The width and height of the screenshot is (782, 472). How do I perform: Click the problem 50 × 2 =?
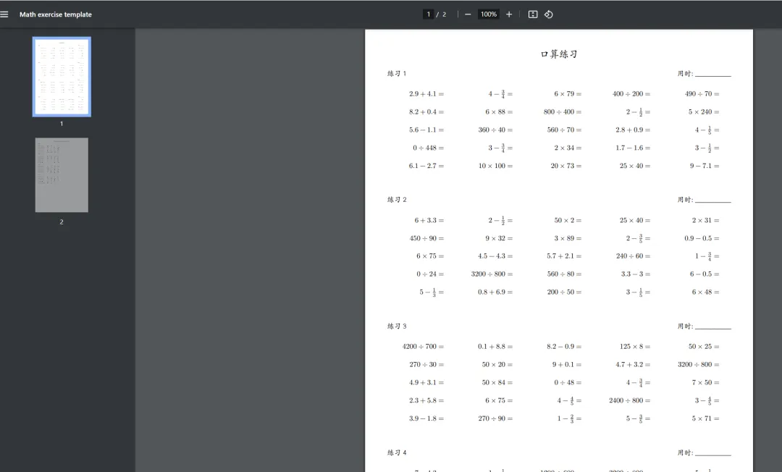coord(568,220)
